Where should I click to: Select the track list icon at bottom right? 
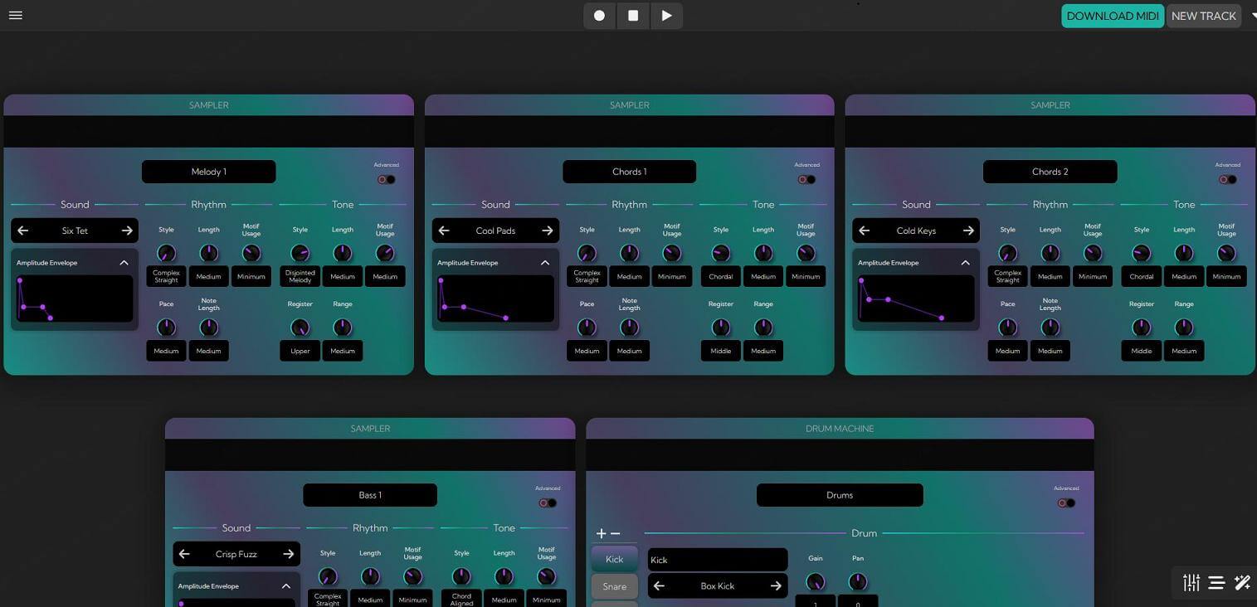point(1216,582)
